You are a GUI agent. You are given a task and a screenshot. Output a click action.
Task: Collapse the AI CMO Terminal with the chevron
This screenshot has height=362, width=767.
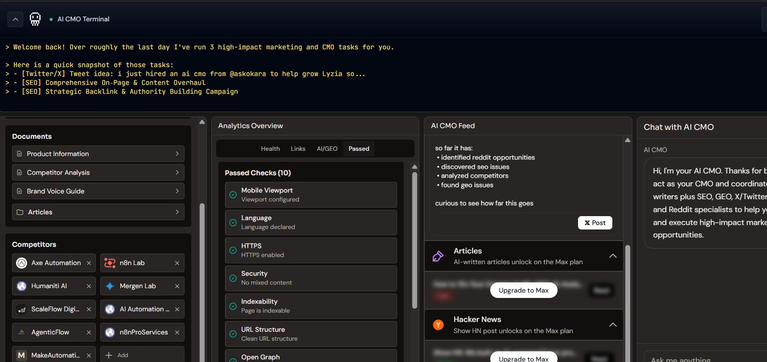(15, 19)
